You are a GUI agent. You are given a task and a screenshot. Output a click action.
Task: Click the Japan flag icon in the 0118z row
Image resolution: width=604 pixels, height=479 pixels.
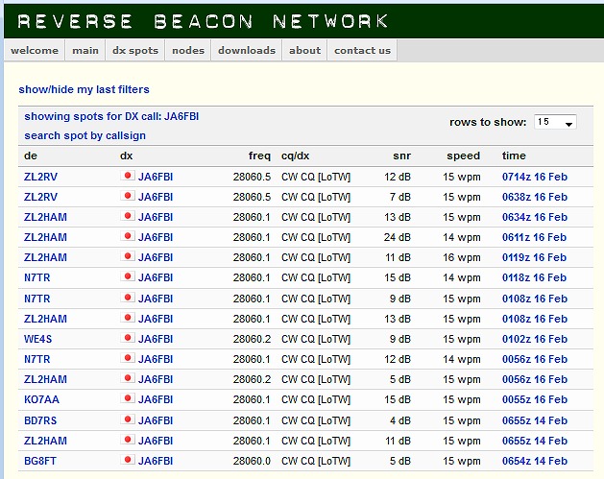127,276
